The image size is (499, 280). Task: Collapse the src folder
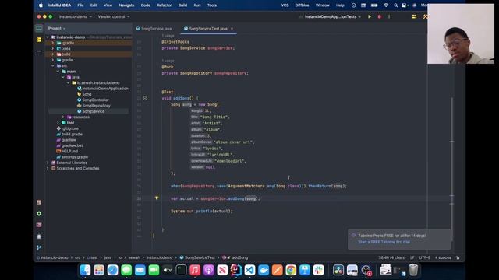click(x=53, y=65)
